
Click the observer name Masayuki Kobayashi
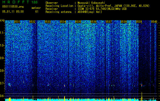pyautogui.click(x=91, y=3)
